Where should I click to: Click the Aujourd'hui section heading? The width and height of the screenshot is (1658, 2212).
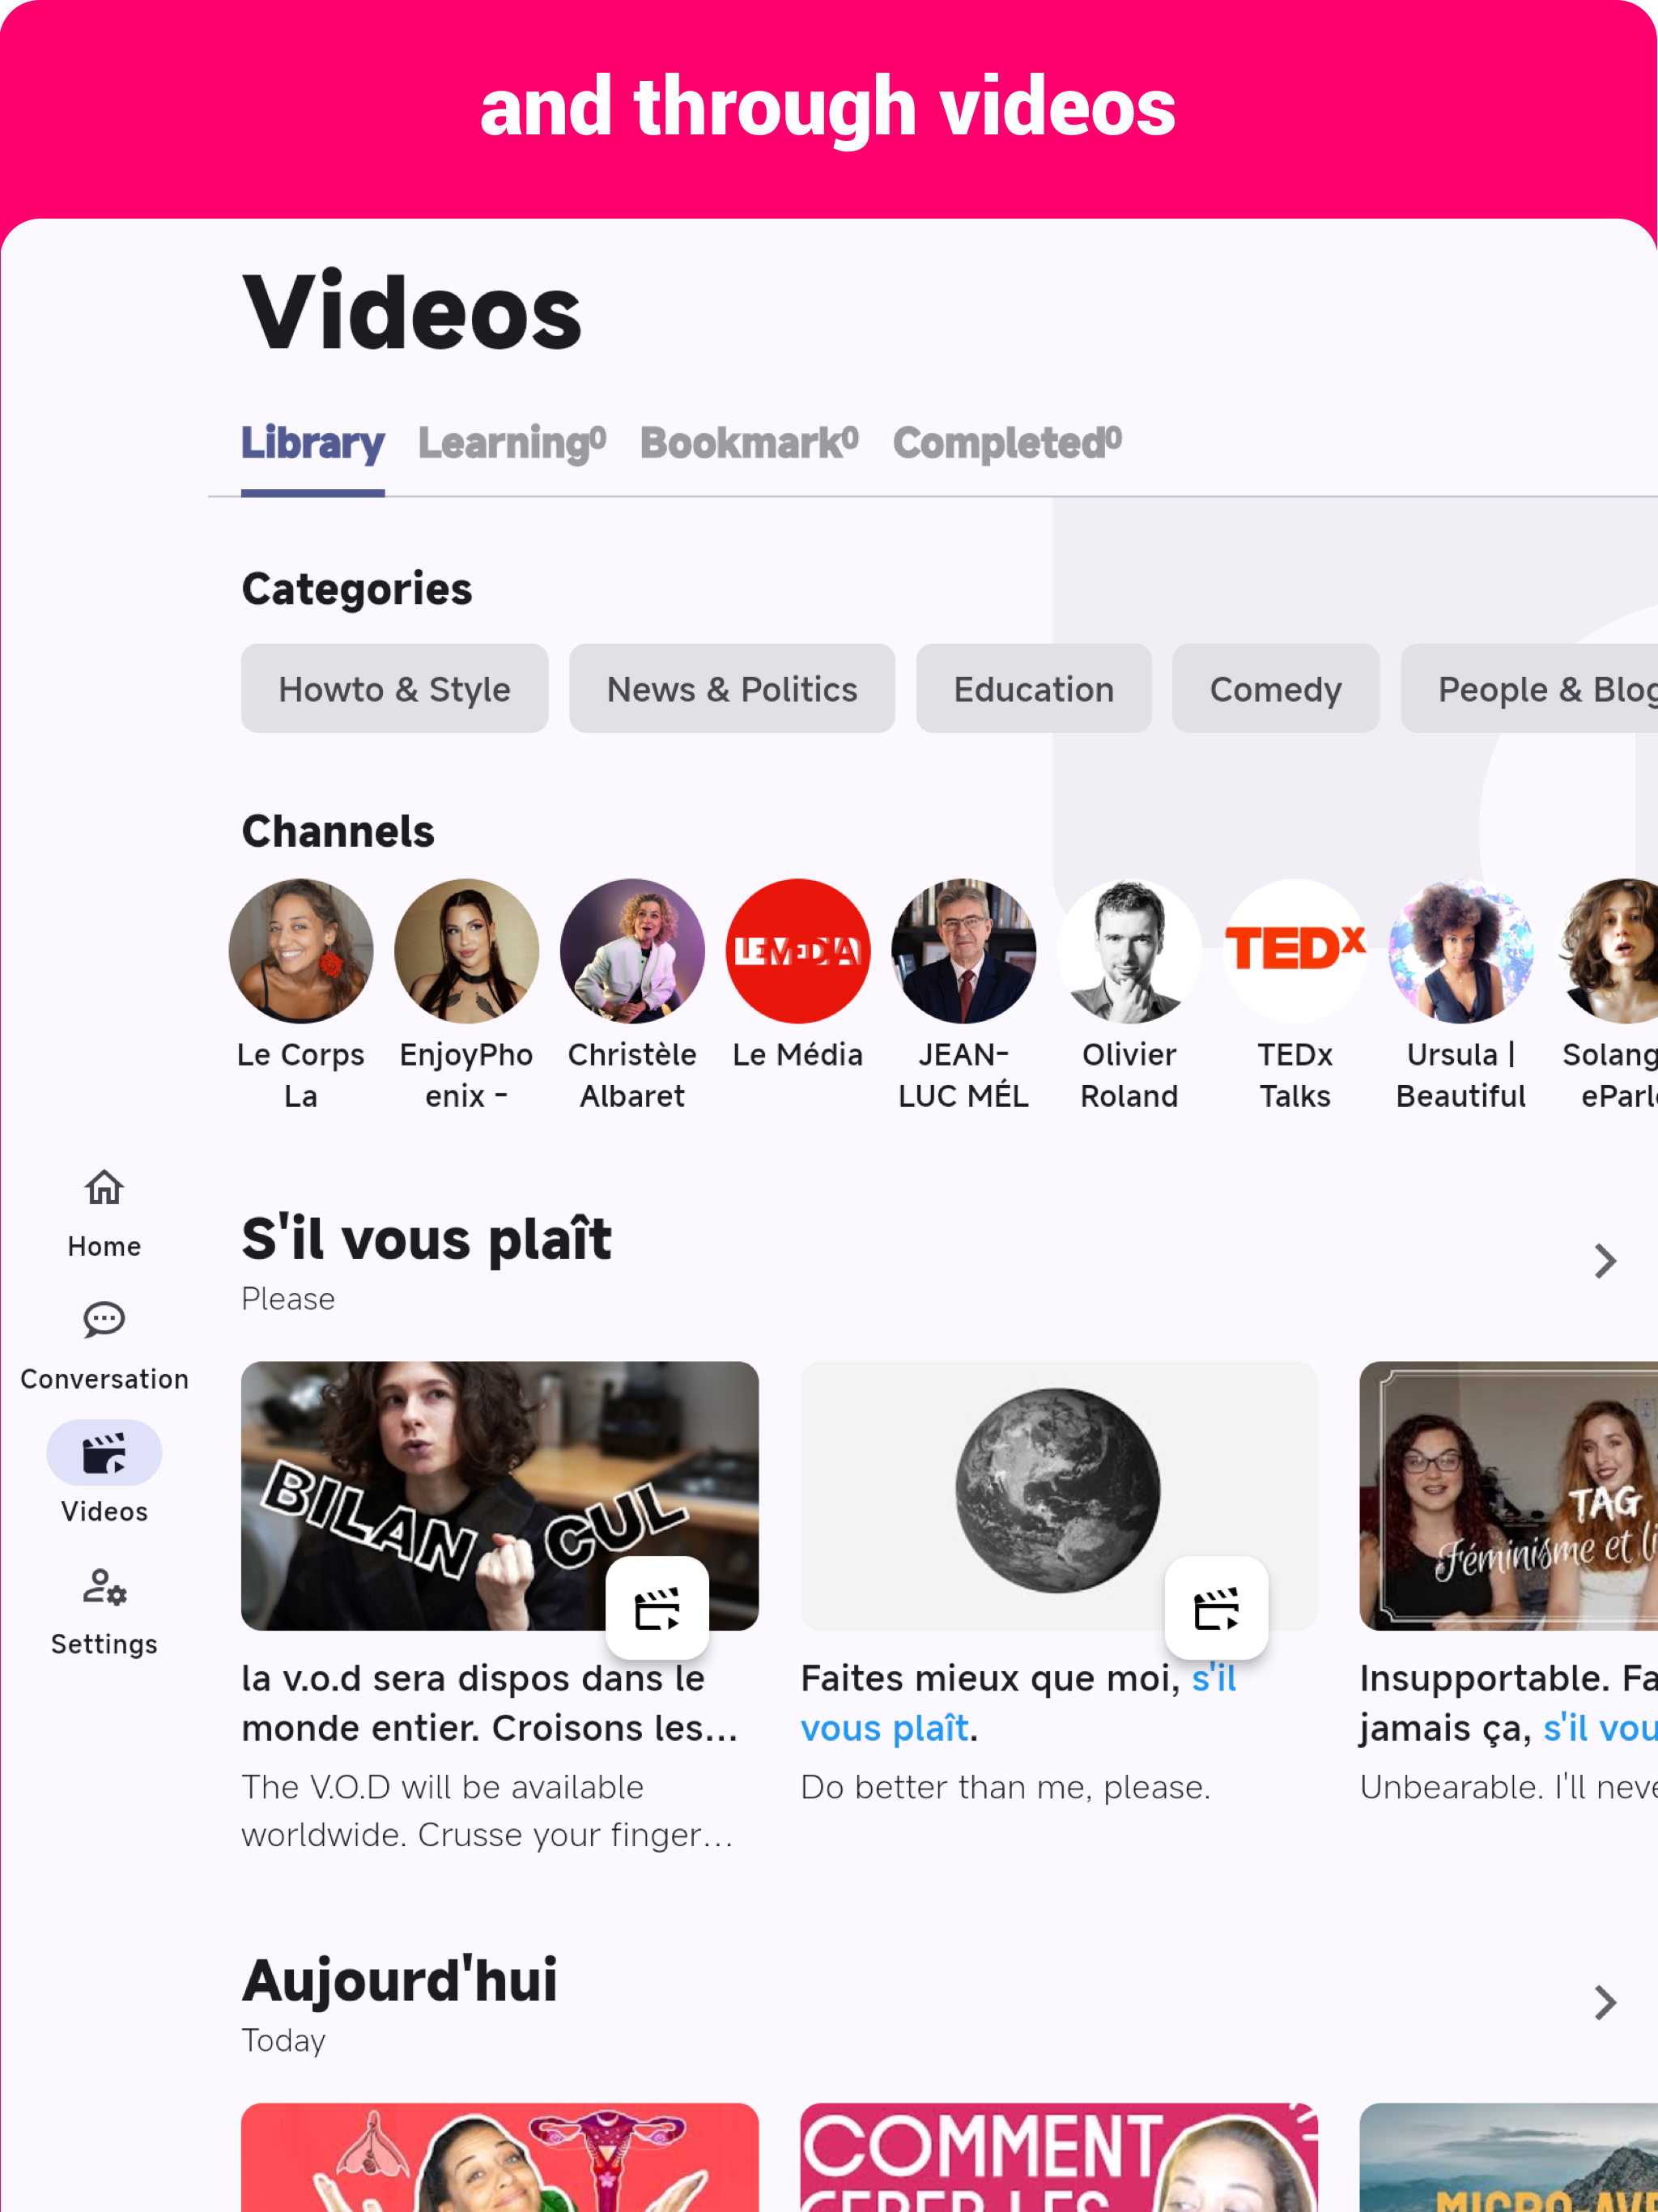399,1980
